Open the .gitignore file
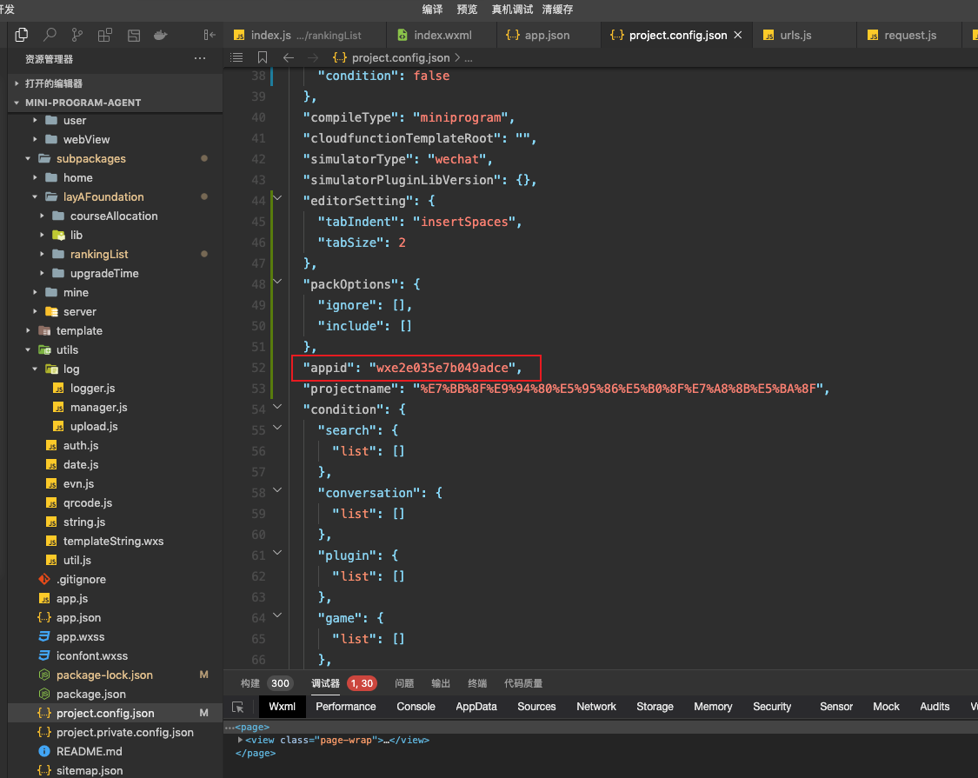 81,579
